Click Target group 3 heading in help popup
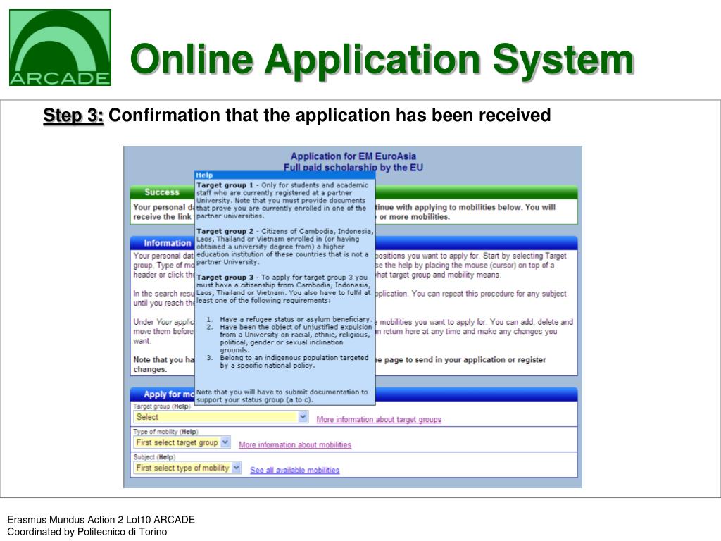This screenshot has width=721, height=541. [x=225, y=277]
